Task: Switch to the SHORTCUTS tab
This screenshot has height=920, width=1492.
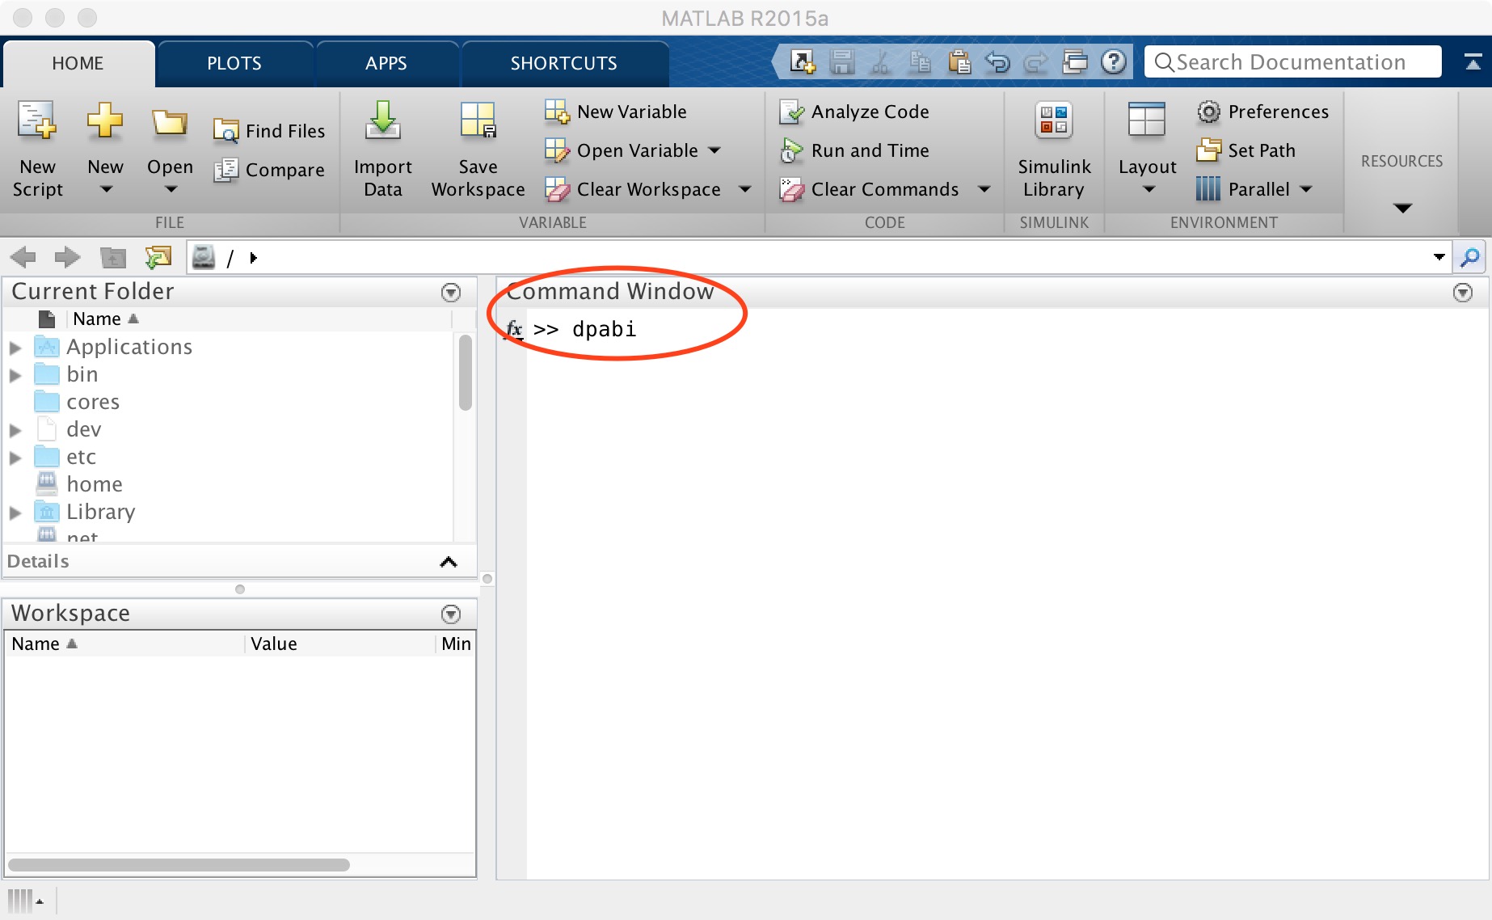Action: pos(563,63)
